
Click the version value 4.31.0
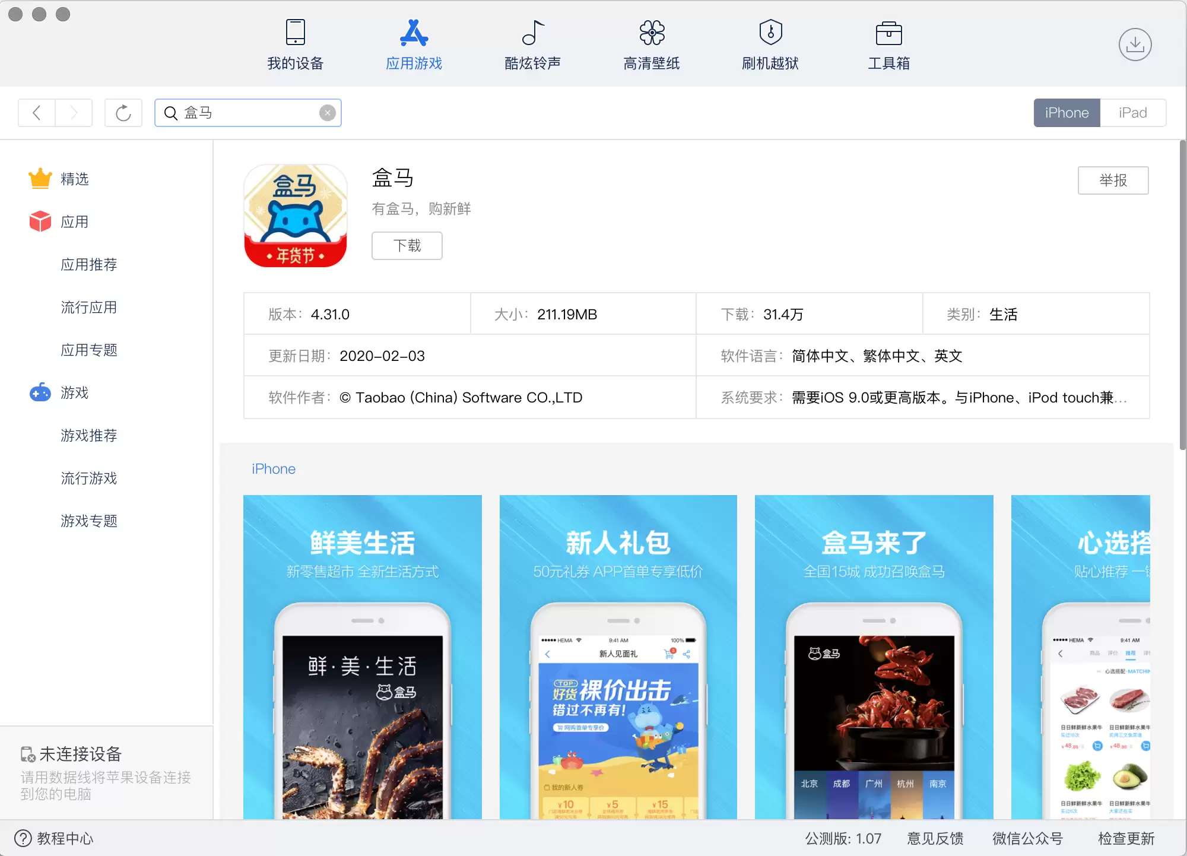click(330, 314)
